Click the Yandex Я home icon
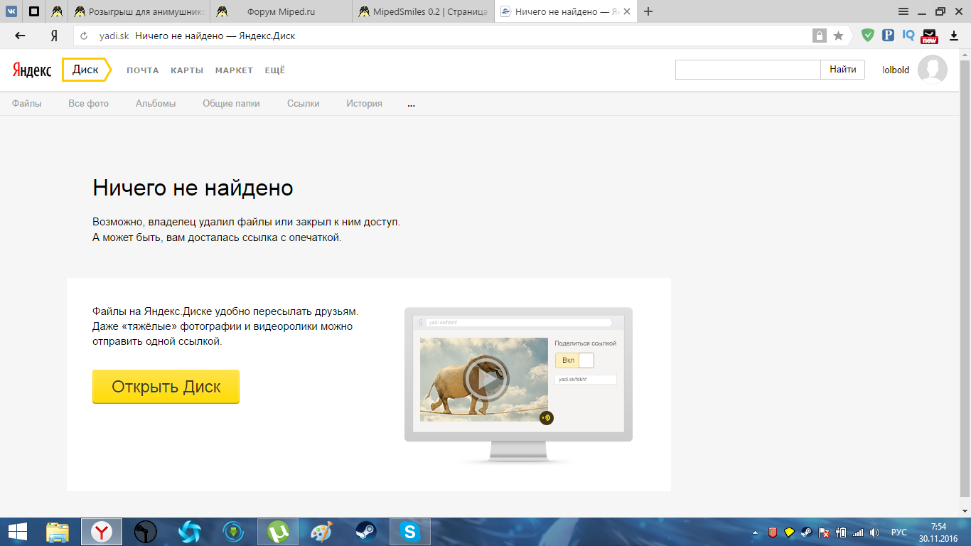The width and height of the screenshot is (971, 546). pos(54,36)
